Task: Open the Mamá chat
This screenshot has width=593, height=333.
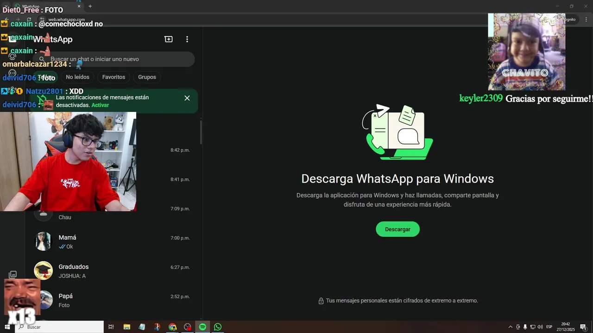Action: [x=114, y=241]
